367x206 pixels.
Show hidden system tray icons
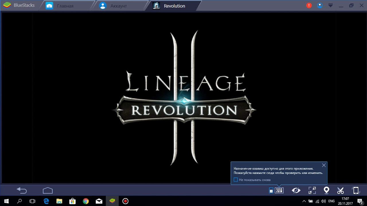[304, 201]
